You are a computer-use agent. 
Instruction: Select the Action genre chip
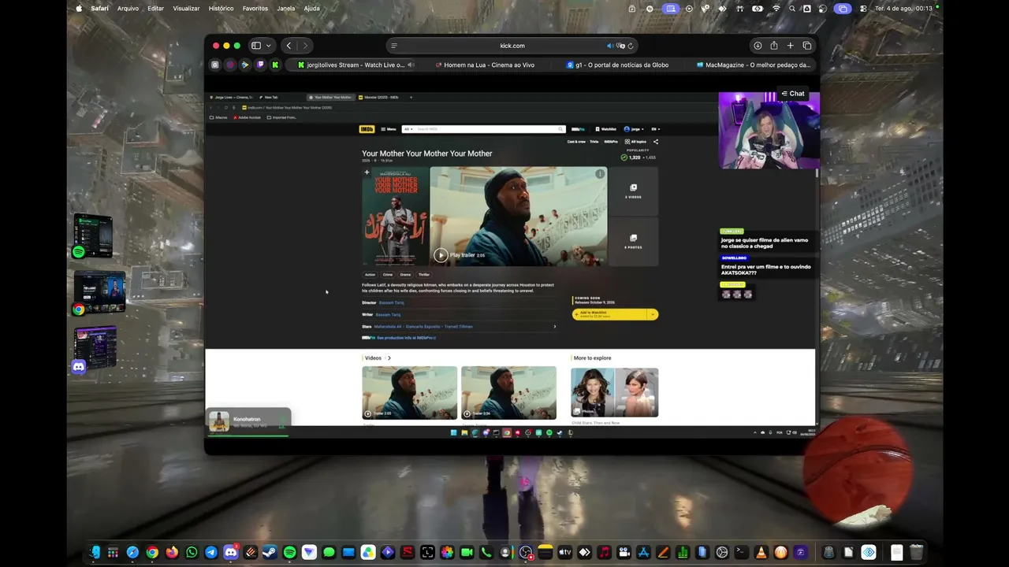[370, 275]
